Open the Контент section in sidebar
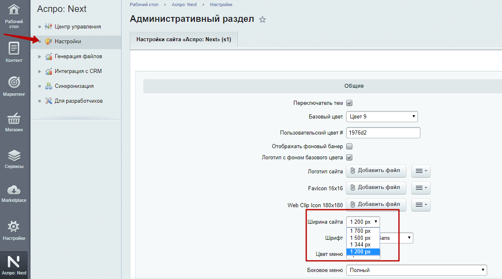Screen dimensions: 502x279 click(14, 52)
